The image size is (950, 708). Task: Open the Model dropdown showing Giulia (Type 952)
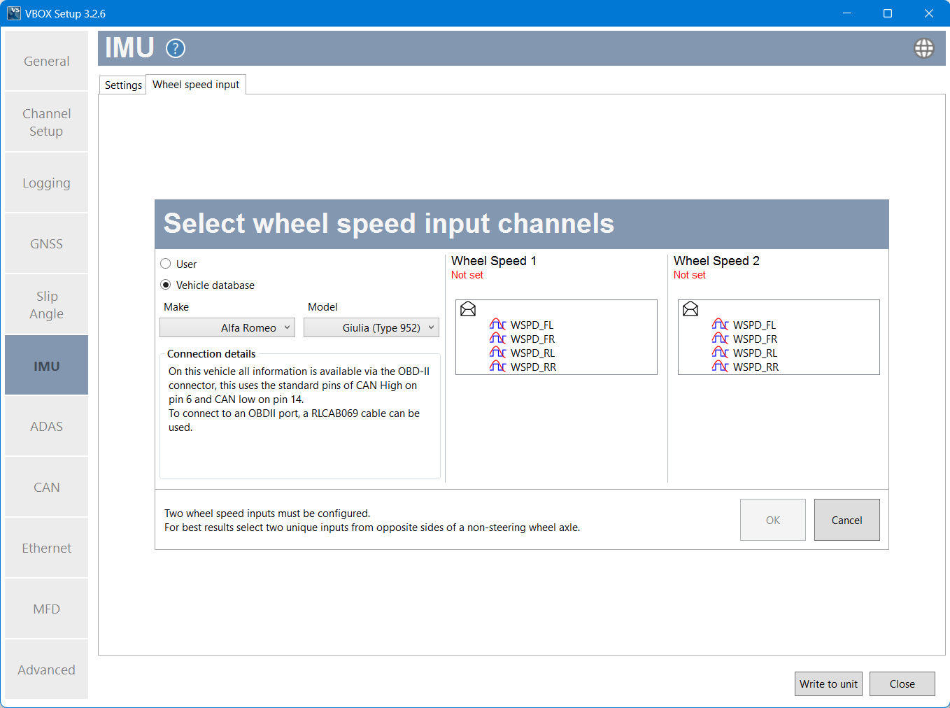(371, 327)
